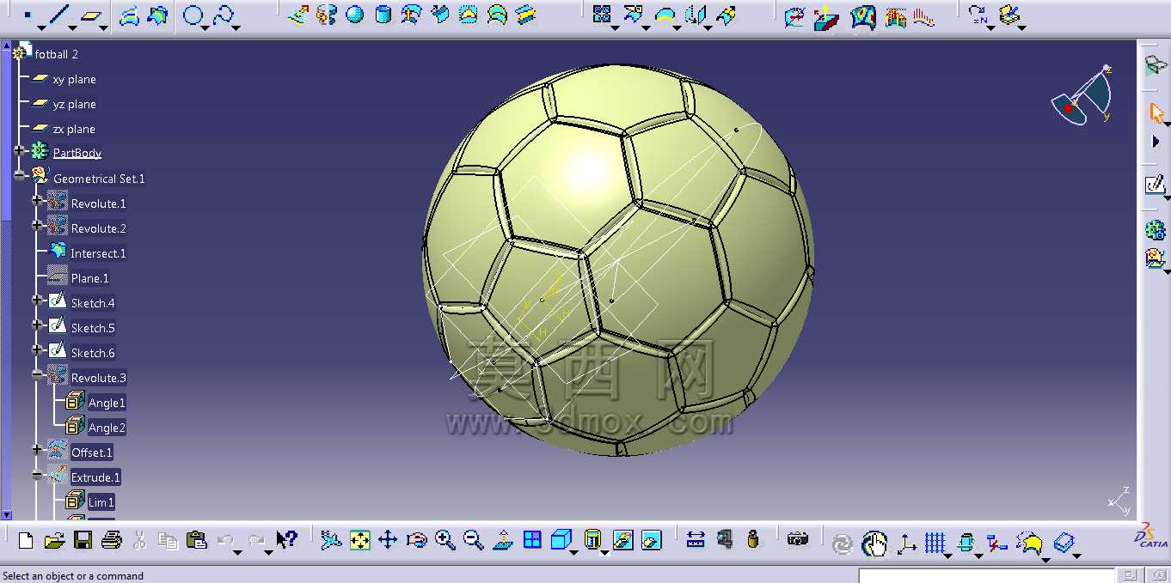Open the Capture camera tool
This screenshot has width=1171, height=583.
(798, 540)
